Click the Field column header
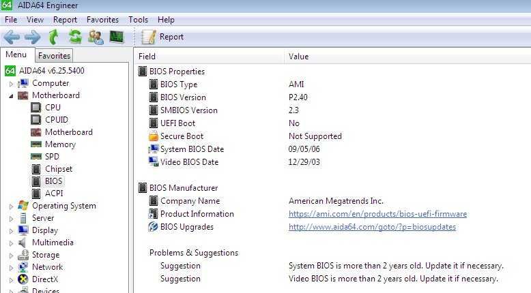 tap(210, 57)
